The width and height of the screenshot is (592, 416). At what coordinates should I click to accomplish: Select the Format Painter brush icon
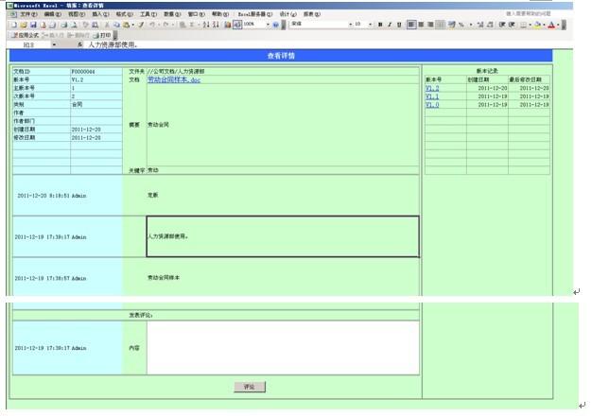(141, 25)
